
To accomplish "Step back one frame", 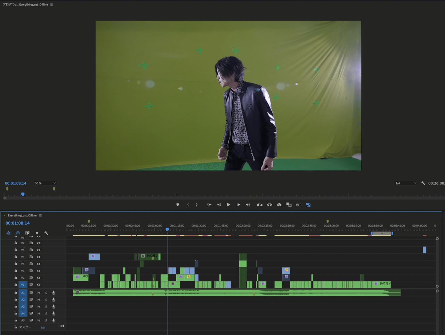I will point(219,205).
